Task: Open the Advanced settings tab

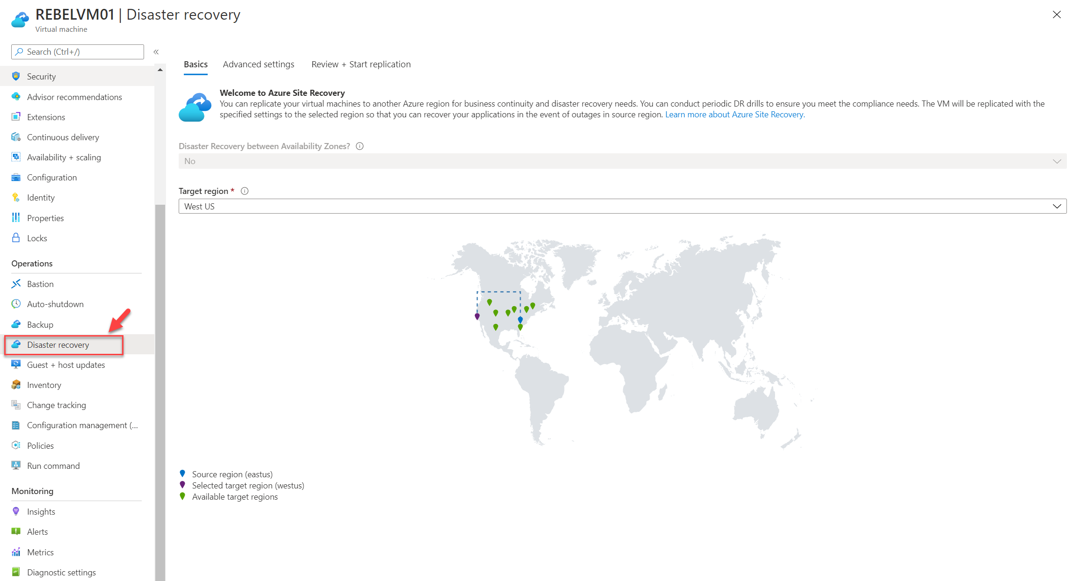Action: 259,65
